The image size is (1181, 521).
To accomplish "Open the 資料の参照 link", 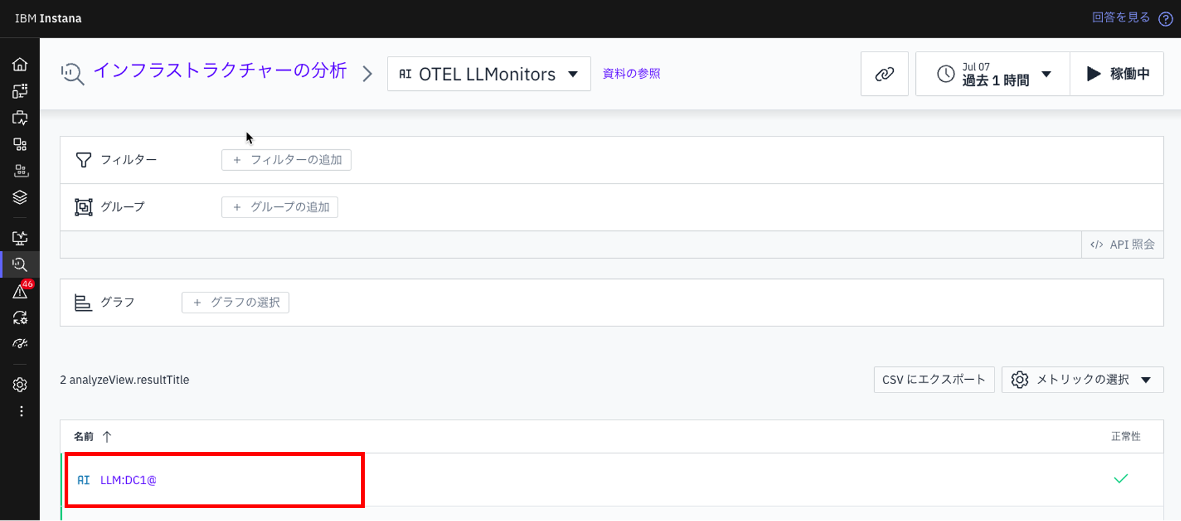I will pyautogui.click(x=631, y=74).
